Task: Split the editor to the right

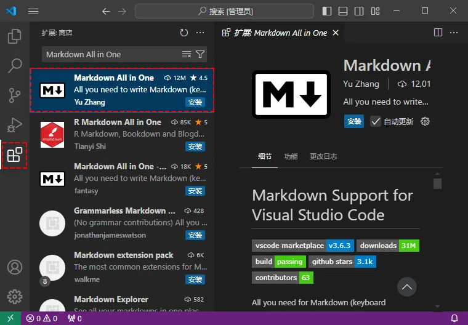Action: (438, 33)
